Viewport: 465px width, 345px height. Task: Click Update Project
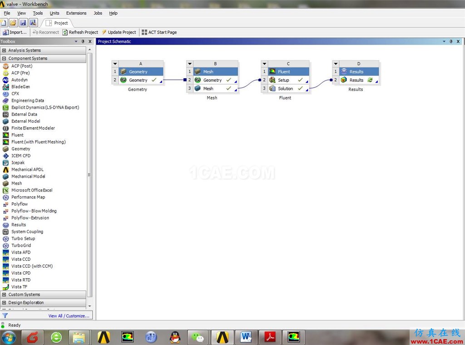click(119, 32)
